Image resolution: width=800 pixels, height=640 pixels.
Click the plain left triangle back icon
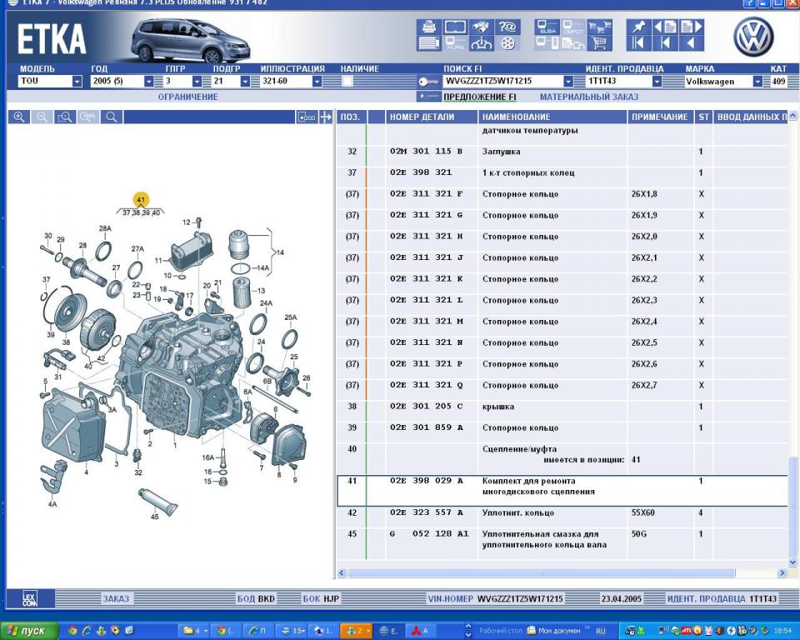click(x=692, y=42)
